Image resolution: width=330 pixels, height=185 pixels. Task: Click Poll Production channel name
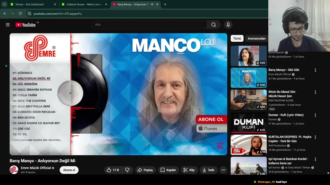point(277,146)
